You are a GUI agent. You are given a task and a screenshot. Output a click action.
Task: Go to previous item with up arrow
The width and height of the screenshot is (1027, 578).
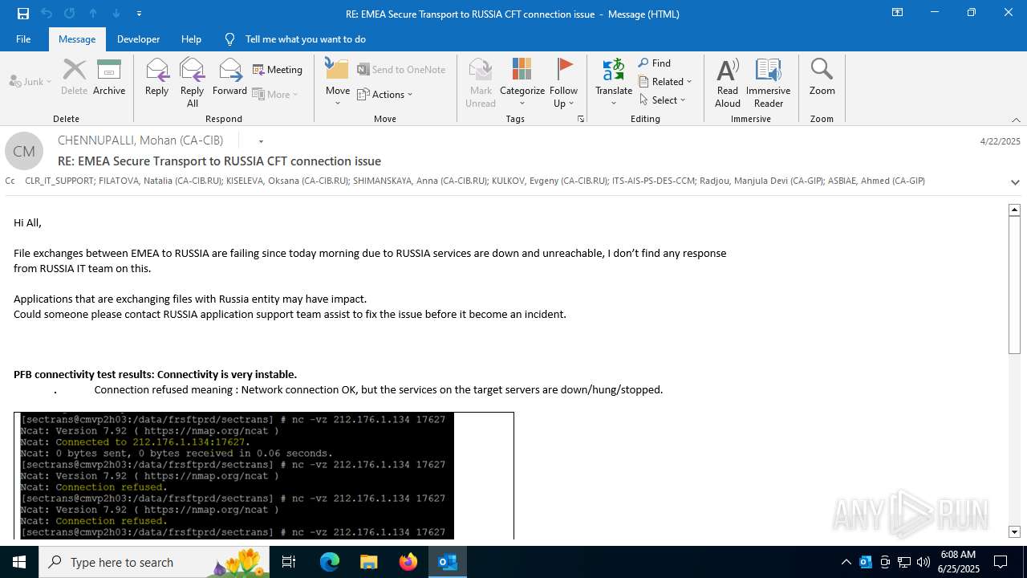tap(93, 14)
